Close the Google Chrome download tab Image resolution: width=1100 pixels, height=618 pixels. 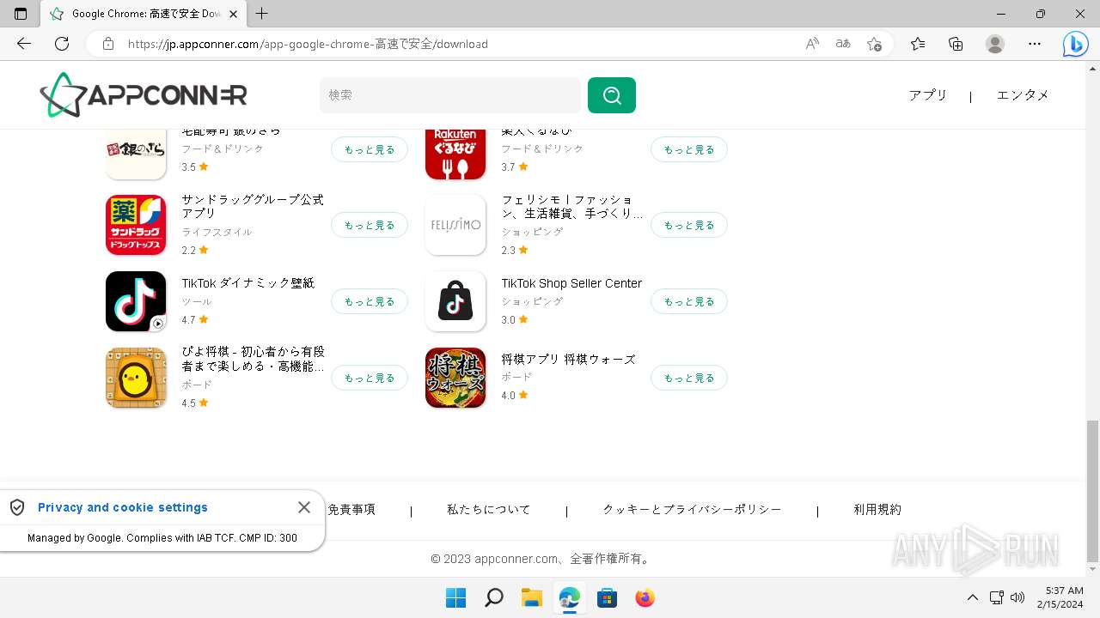click(233, 14)
